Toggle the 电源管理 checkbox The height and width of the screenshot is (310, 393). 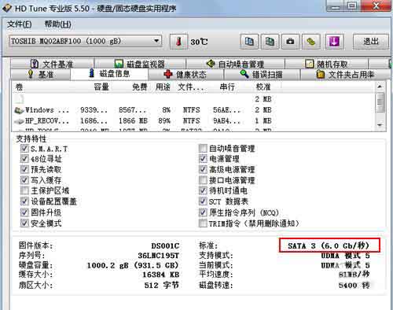[x=203, y=159]
